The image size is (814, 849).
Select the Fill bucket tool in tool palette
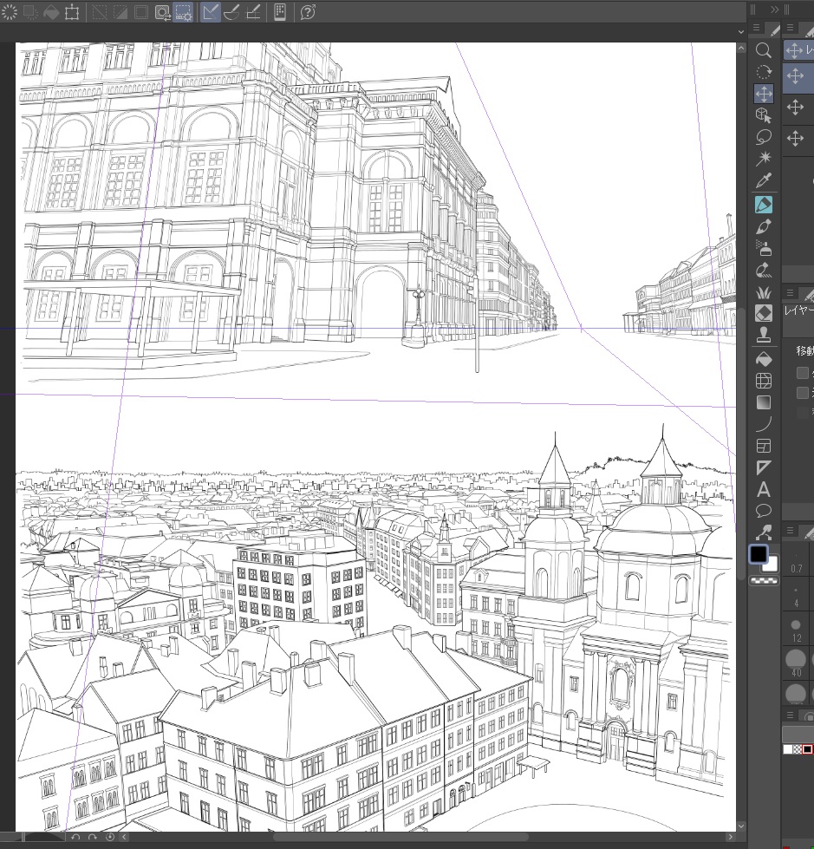click(764, 359)
